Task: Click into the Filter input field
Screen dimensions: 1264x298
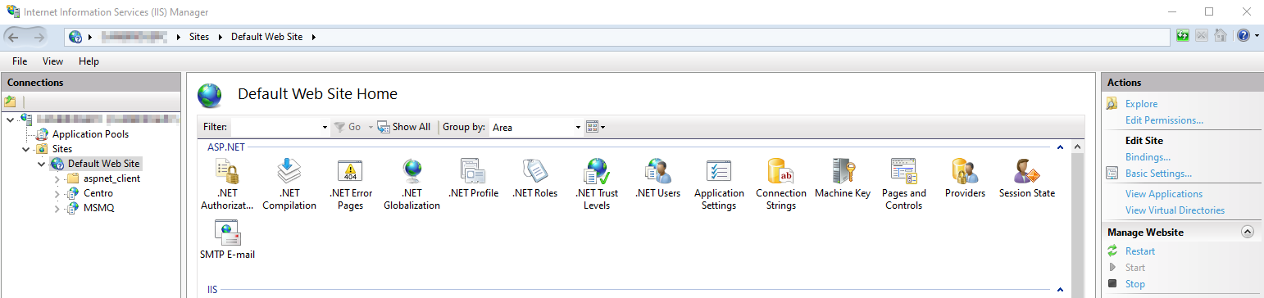Action: 280,127
